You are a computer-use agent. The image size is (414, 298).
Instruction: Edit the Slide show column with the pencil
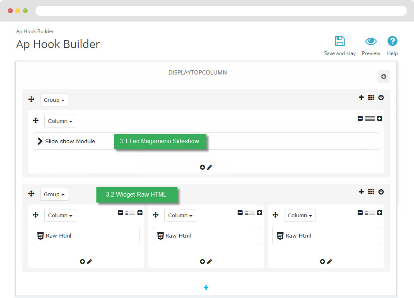coord(209,167)
